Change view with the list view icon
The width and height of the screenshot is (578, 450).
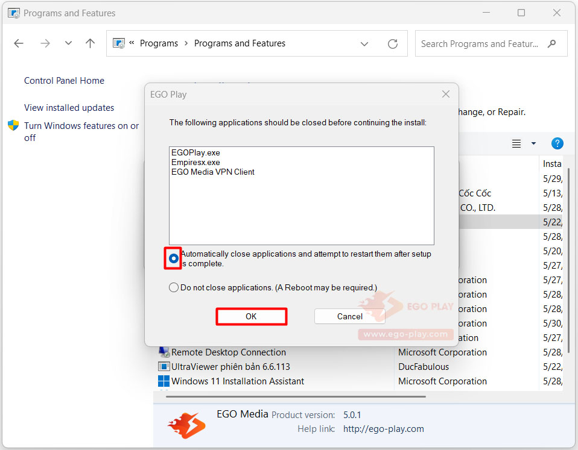click(516, 143)
